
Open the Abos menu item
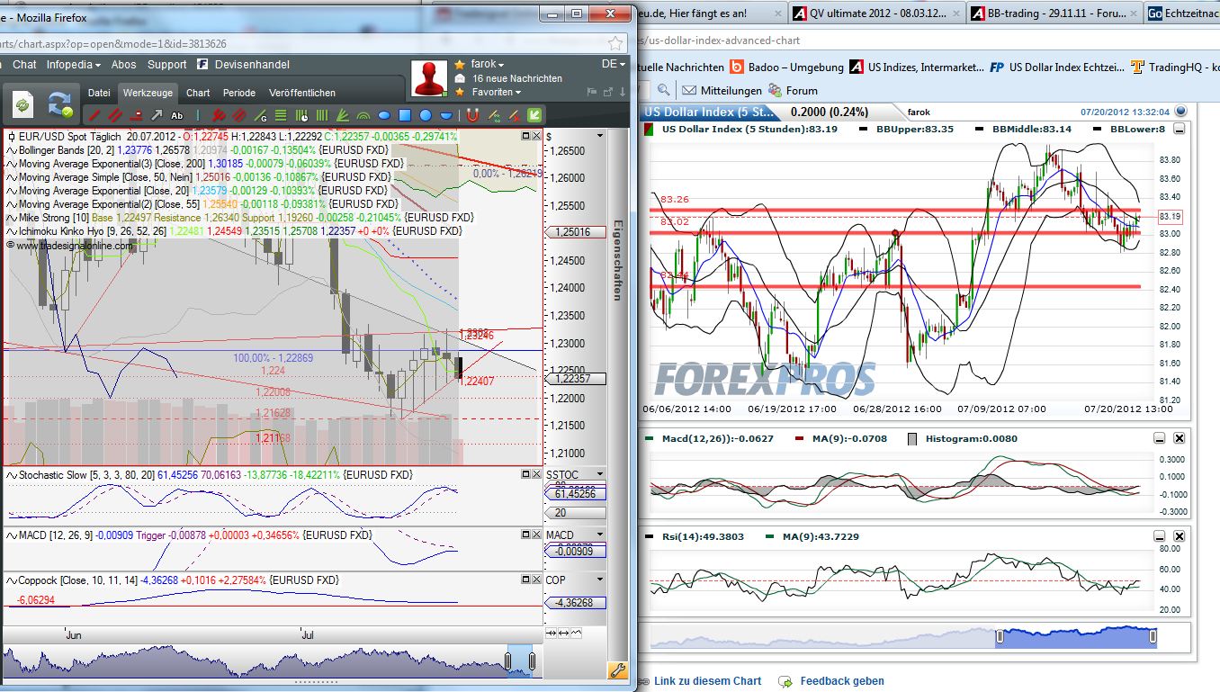pyautogui.click(x=124, y=65)
